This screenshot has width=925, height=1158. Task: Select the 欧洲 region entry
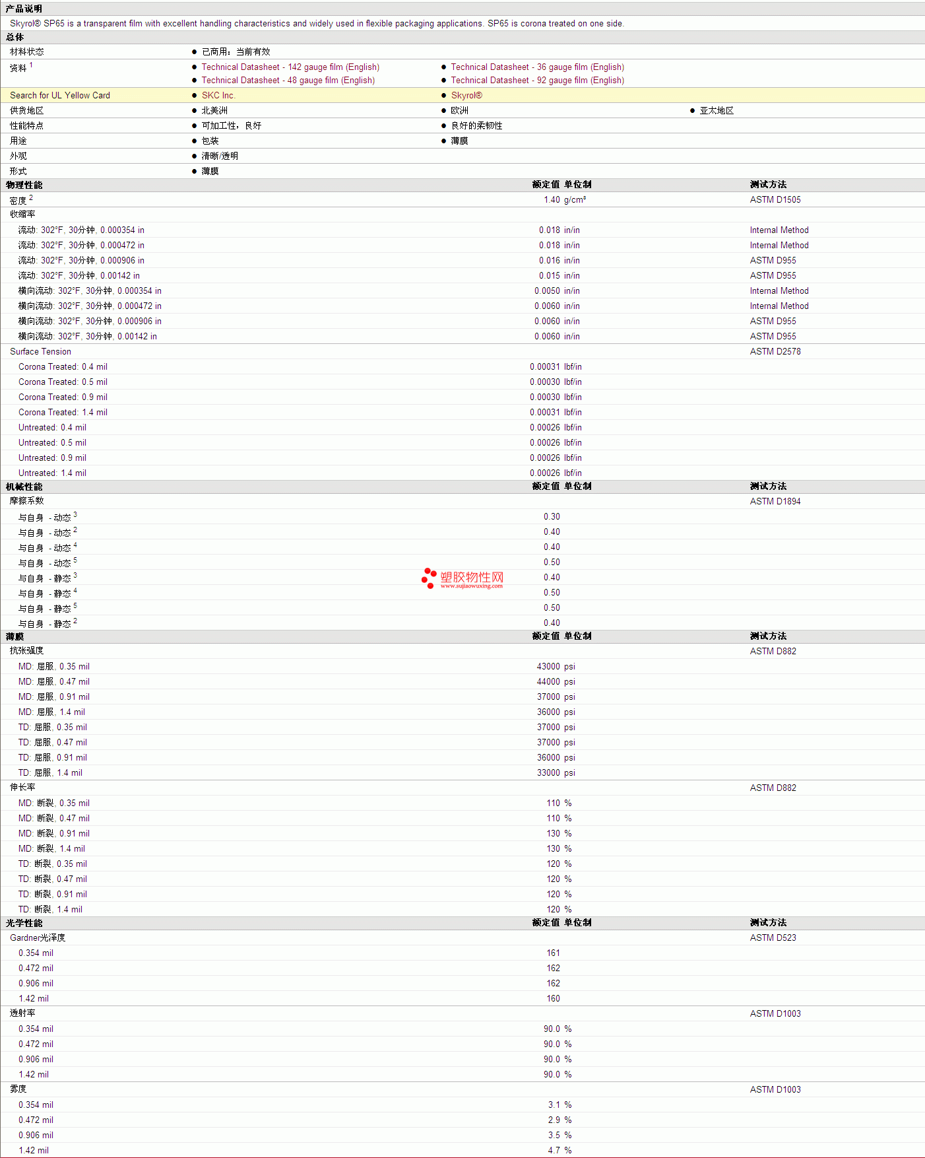coord(459,110)
